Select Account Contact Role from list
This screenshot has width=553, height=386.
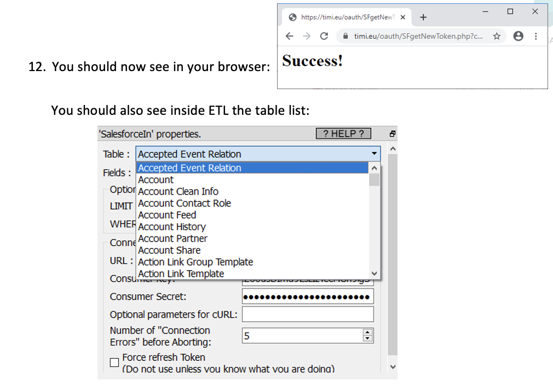point(185,203)
